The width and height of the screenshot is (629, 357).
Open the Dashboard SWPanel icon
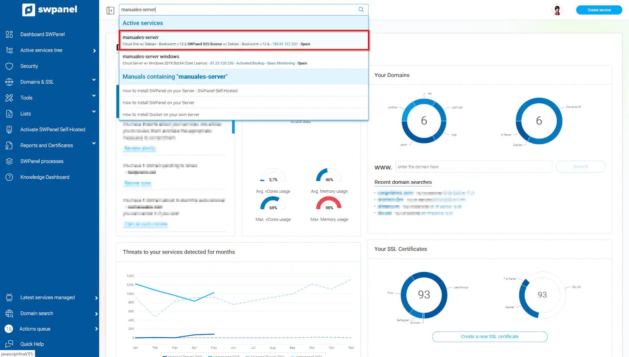click(x=9, y=34)
